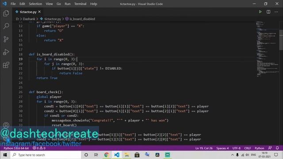This screenshot has height=159, width=283.
Task: Open the Action Center notifications
Action: coord(276,155)
